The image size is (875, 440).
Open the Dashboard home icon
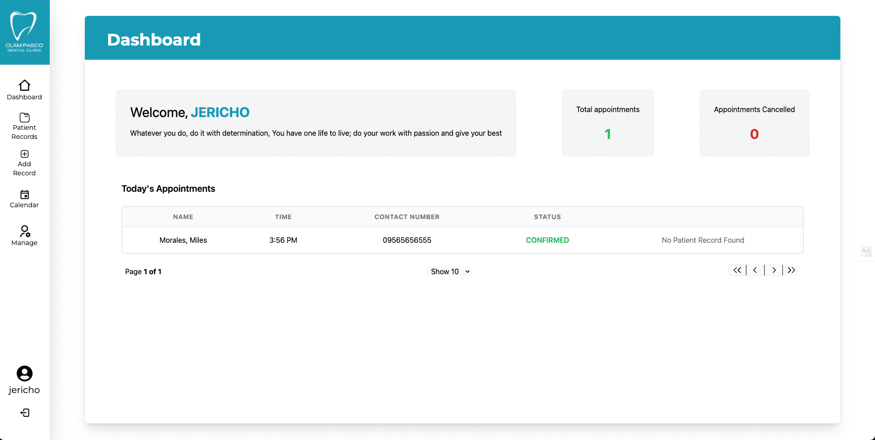[24, 86]
